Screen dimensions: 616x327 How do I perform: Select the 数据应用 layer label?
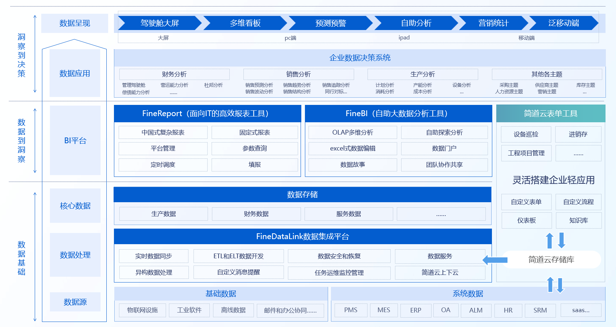pyautogui.click(x=75, y=73)
